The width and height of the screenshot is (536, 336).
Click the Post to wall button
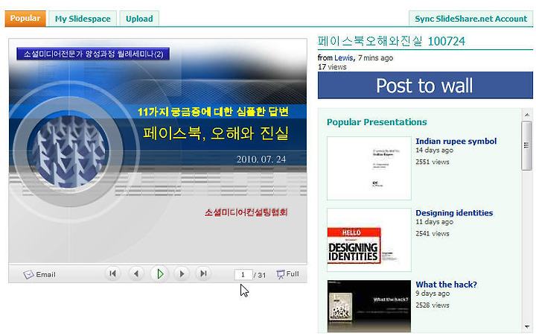[425, 85]
